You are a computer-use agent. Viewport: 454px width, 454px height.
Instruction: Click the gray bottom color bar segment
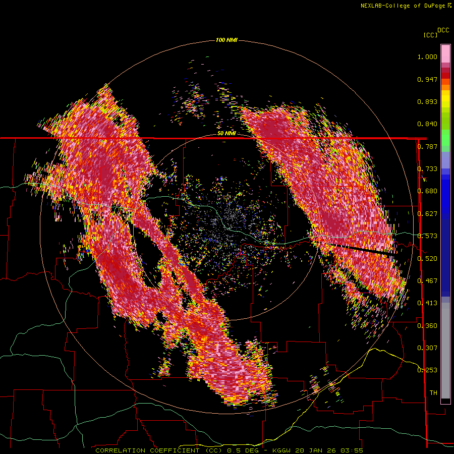point(445,351)
